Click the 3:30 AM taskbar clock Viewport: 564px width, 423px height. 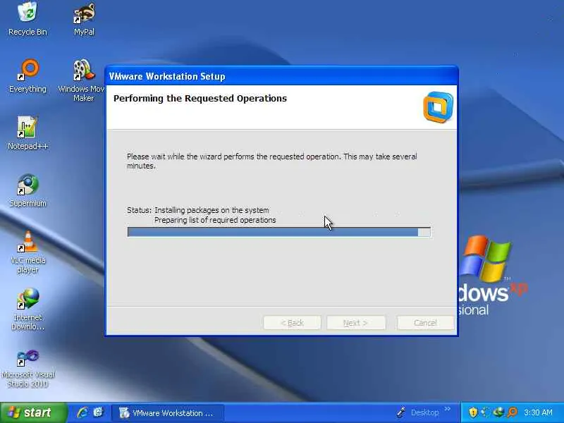538,412
